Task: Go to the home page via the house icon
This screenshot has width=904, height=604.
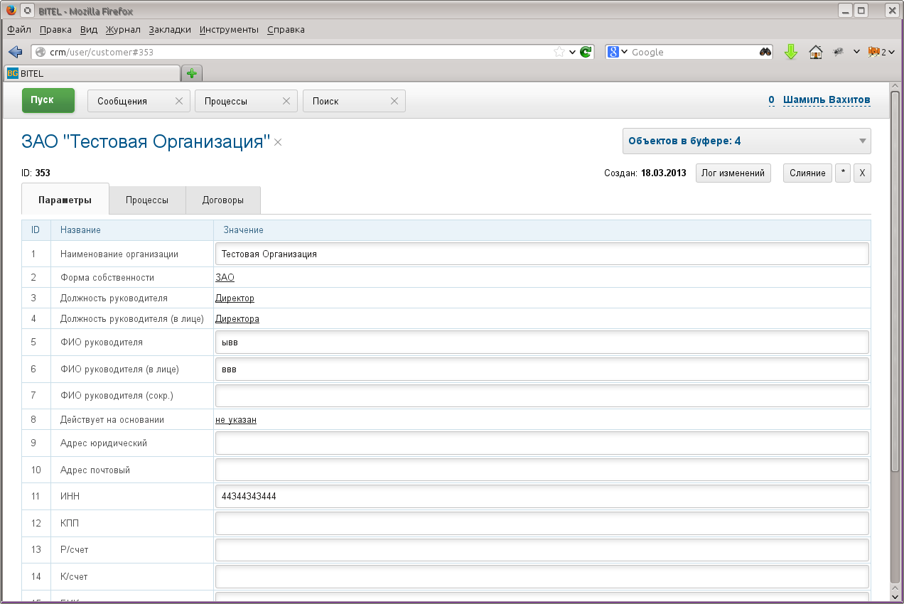Action: (816, 52)
